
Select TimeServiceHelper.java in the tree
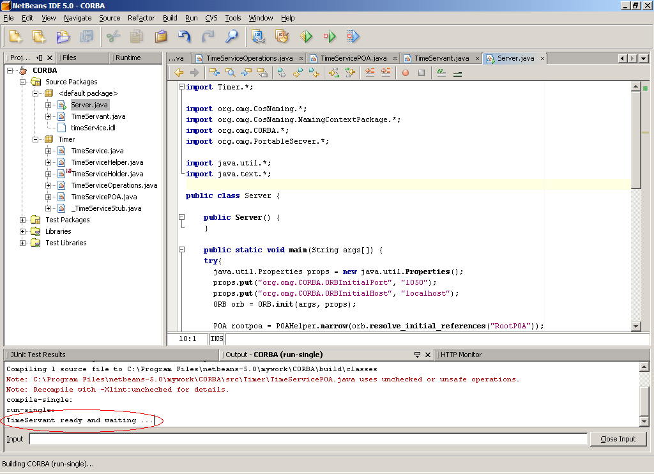pyautogui.click(x=107, y=162)
